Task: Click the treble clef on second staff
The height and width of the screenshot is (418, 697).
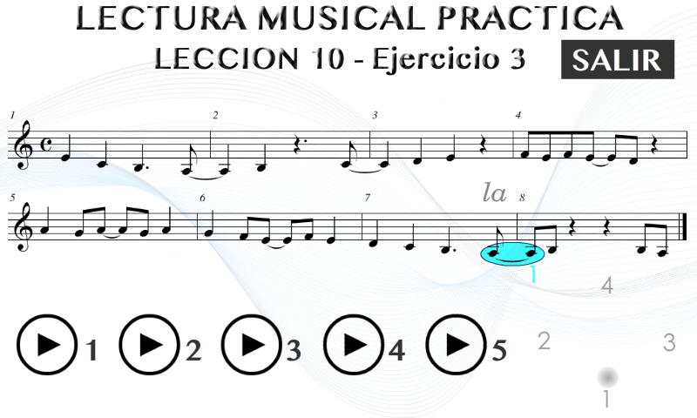Action: pos(24,227)
